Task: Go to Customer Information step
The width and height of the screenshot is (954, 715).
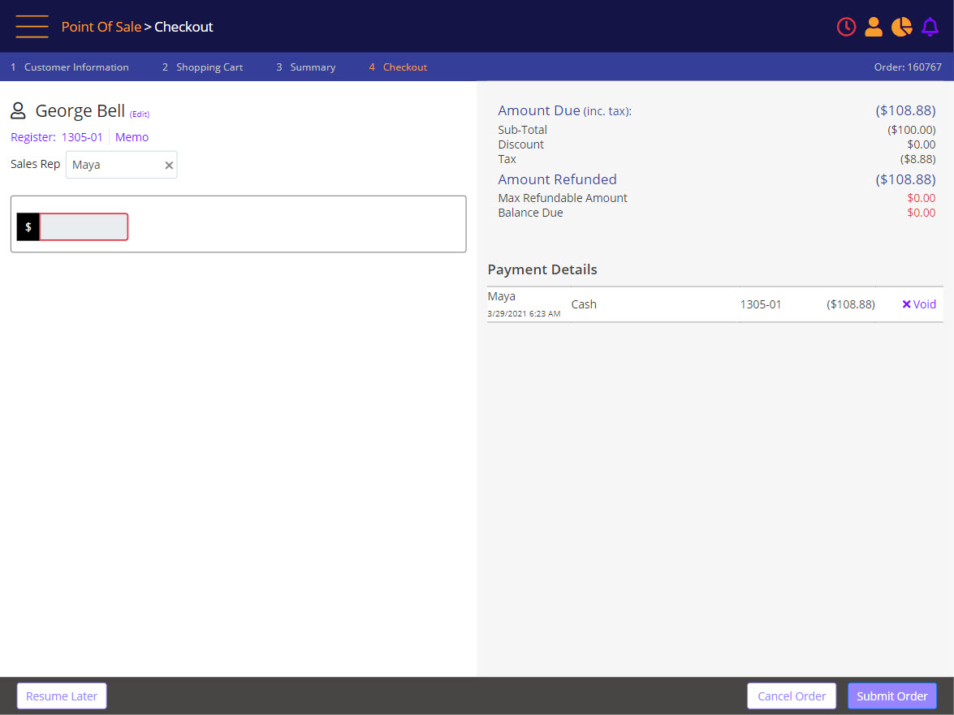Action: 70,67
